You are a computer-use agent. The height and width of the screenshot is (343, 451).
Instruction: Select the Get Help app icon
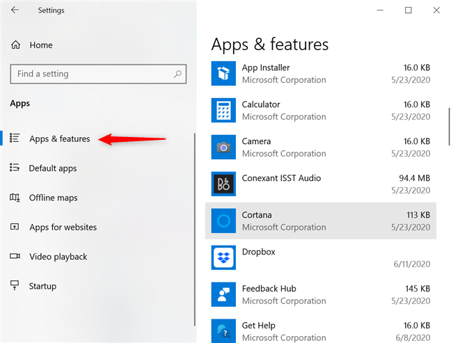[223, 330]
